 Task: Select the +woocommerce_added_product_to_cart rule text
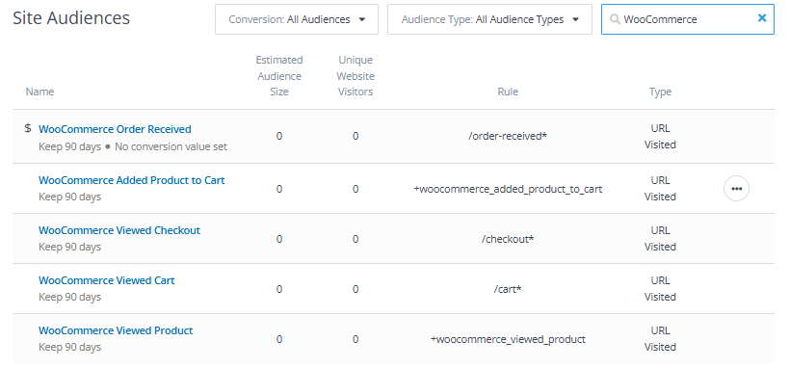[508, 189]
